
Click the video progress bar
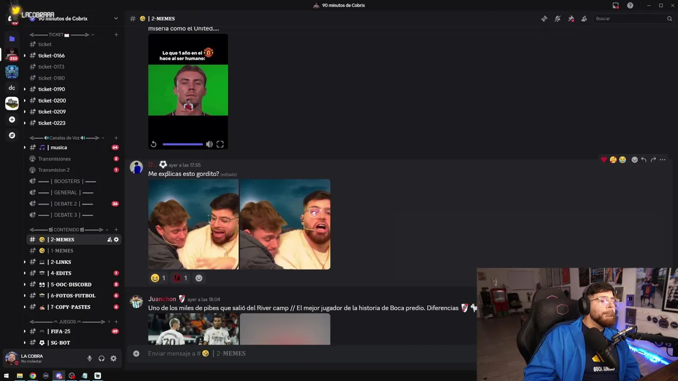pos(183,144)
